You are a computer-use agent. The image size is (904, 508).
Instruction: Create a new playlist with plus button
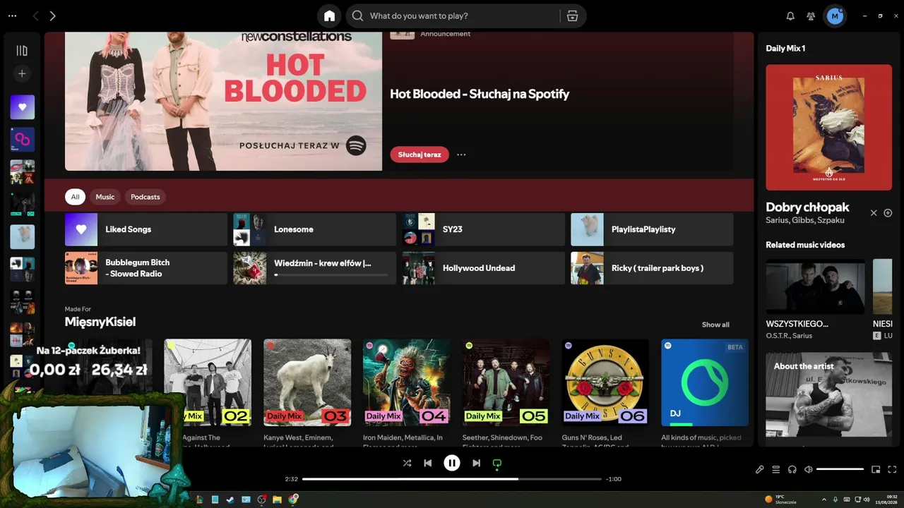tap(22, 73)
